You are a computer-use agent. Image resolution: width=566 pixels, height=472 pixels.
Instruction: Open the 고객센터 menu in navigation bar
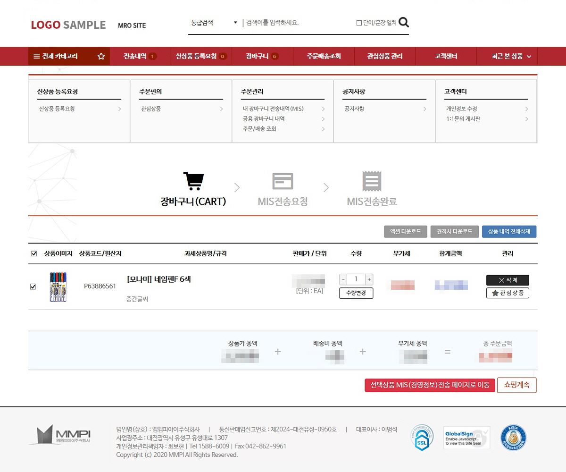click(446, 56)
